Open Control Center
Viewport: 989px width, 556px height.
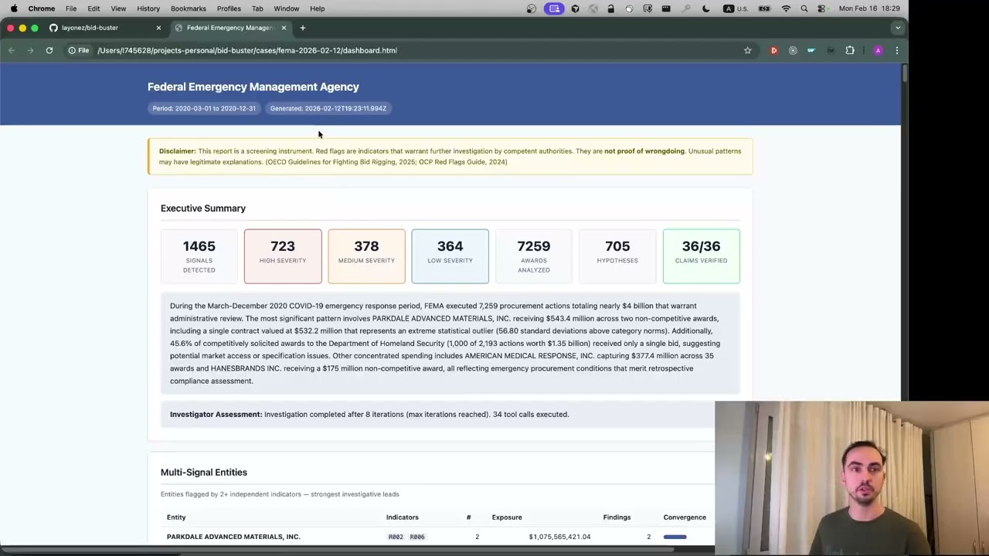click(x=822, y=8)
